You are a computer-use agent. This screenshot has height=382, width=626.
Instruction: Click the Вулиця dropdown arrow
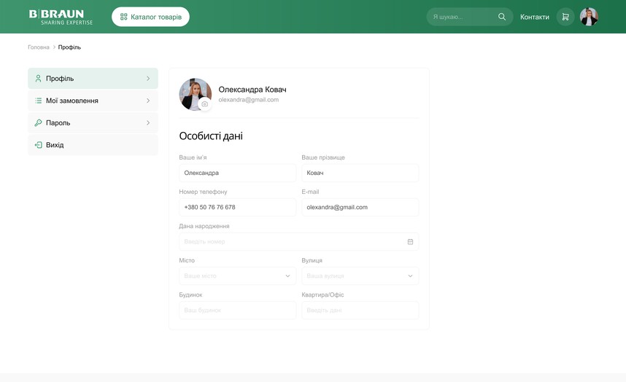tap(410, 276)
